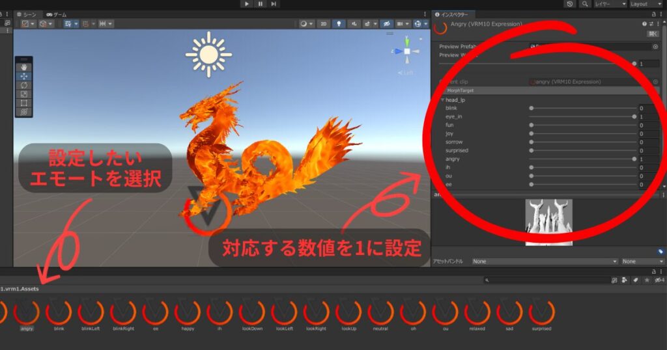Select the lookRight expression asset
This screenshot has height=350, width=667.
click(x=317, y=315)
